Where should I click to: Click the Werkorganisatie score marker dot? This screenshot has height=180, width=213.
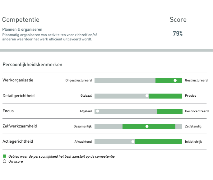175,80
